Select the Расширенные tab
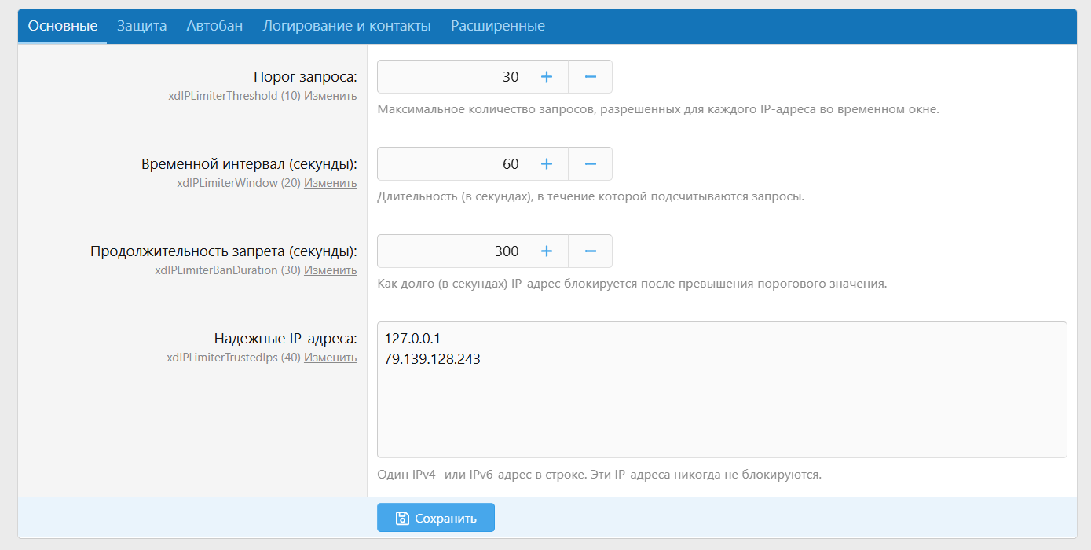The height and width of the screenshot is (550, 1091). tap(497, 26)
